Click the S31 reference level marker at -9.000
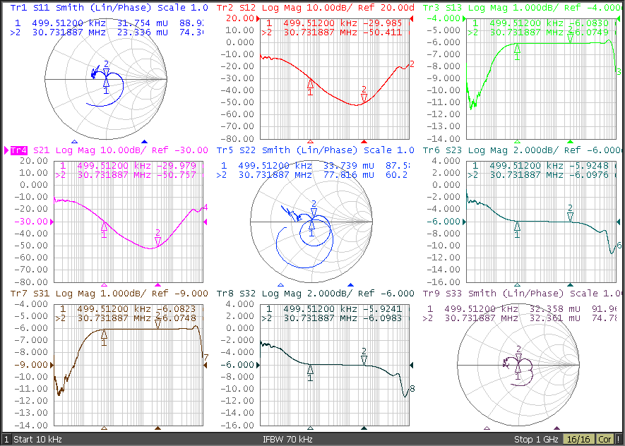 [50, 365]
